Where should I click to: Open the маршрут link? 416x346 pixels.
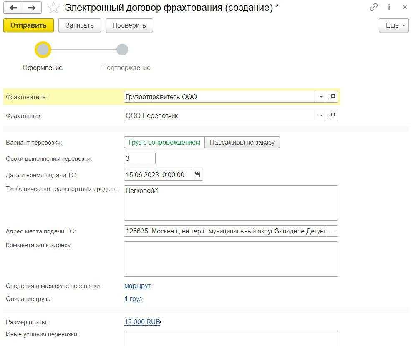pos(137,286)
